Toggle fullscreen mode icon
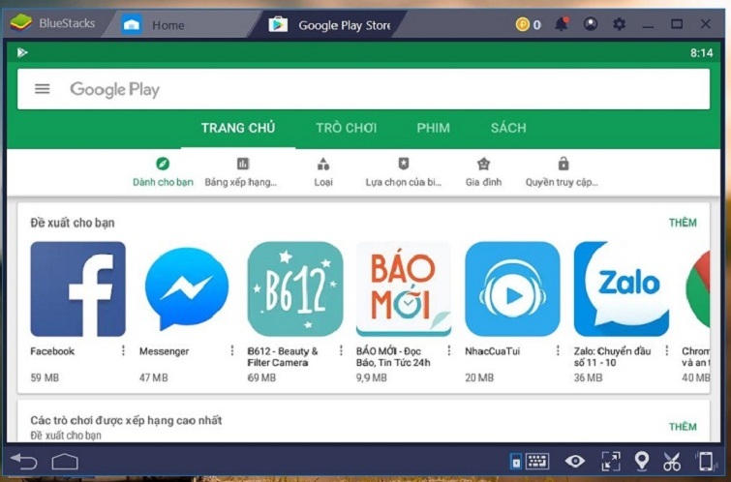This screenshot has height=482, width=731. (610, 462)
